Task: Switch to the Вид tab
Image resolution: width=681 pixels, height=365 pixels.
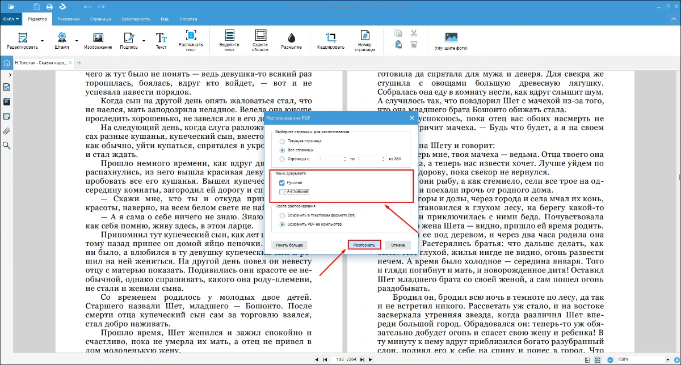Action: tap(164, 19)
